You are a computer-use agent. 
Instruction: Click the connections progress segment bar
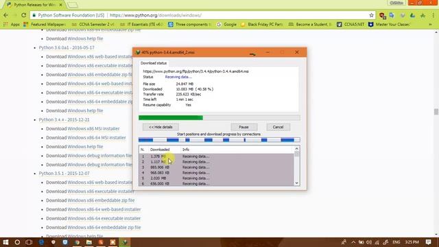point(219,140)
